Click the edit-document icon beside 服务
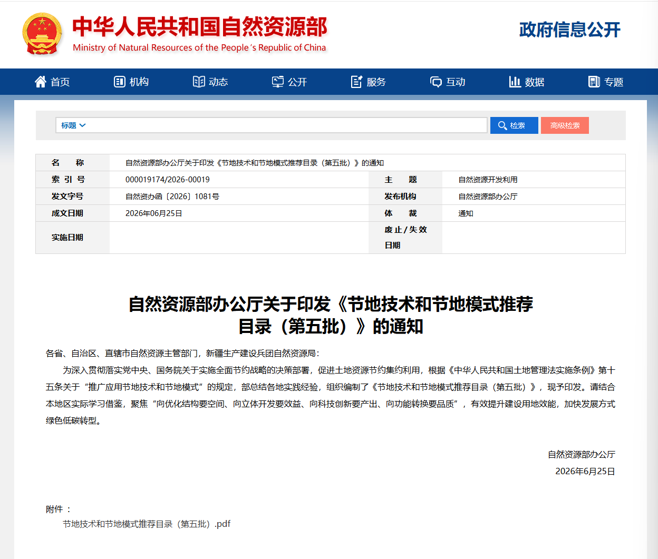Viewport: 658px width, 559px height. point(357,82)
